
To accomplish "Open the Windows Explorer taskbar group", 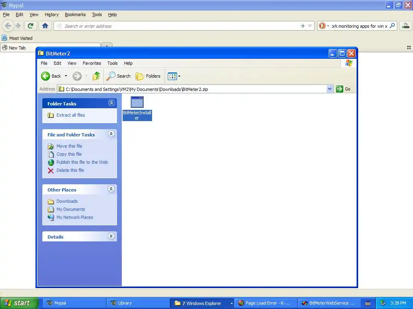I will click(202, 303).
